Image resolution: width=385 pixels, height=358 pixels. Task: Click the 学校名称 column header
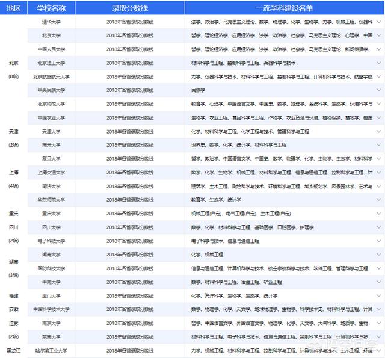(x=51, y=8)
